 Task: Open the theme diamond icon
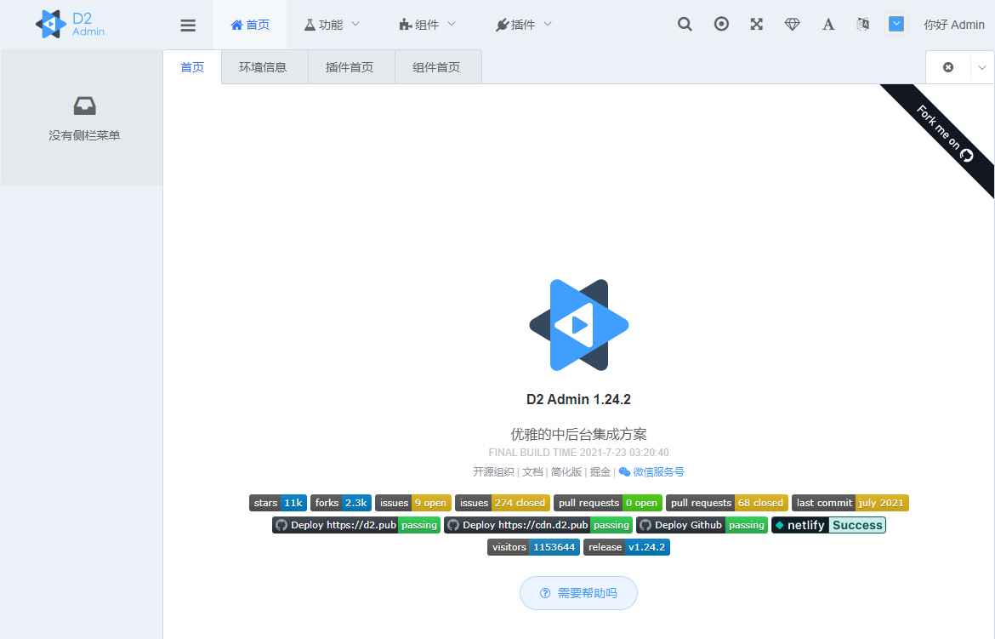[x=792, y=24]
